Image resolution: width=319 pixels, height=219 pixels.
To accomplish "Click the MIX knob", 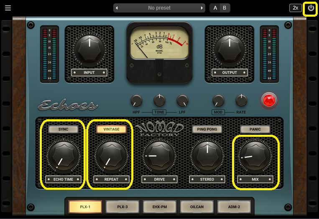I will 255,156.
